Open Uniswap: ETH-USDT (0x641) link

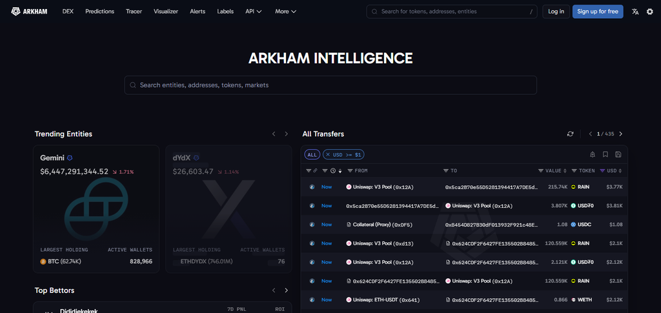[x=387, y=300]
